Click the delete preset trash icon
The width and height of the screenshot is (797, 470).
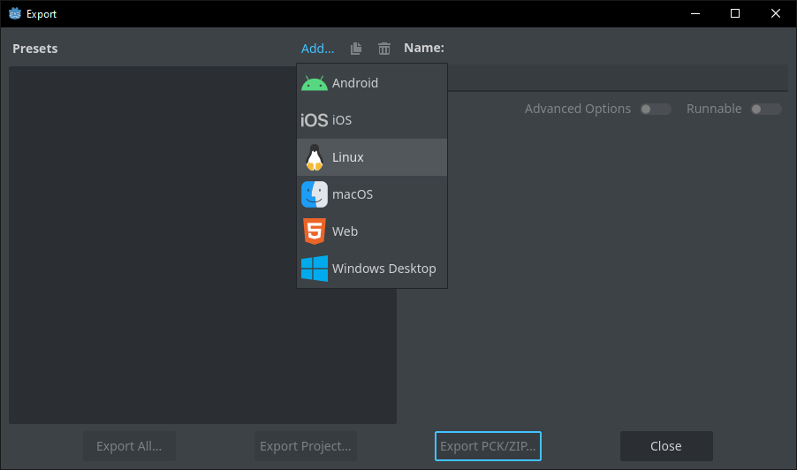coord(384,49)
